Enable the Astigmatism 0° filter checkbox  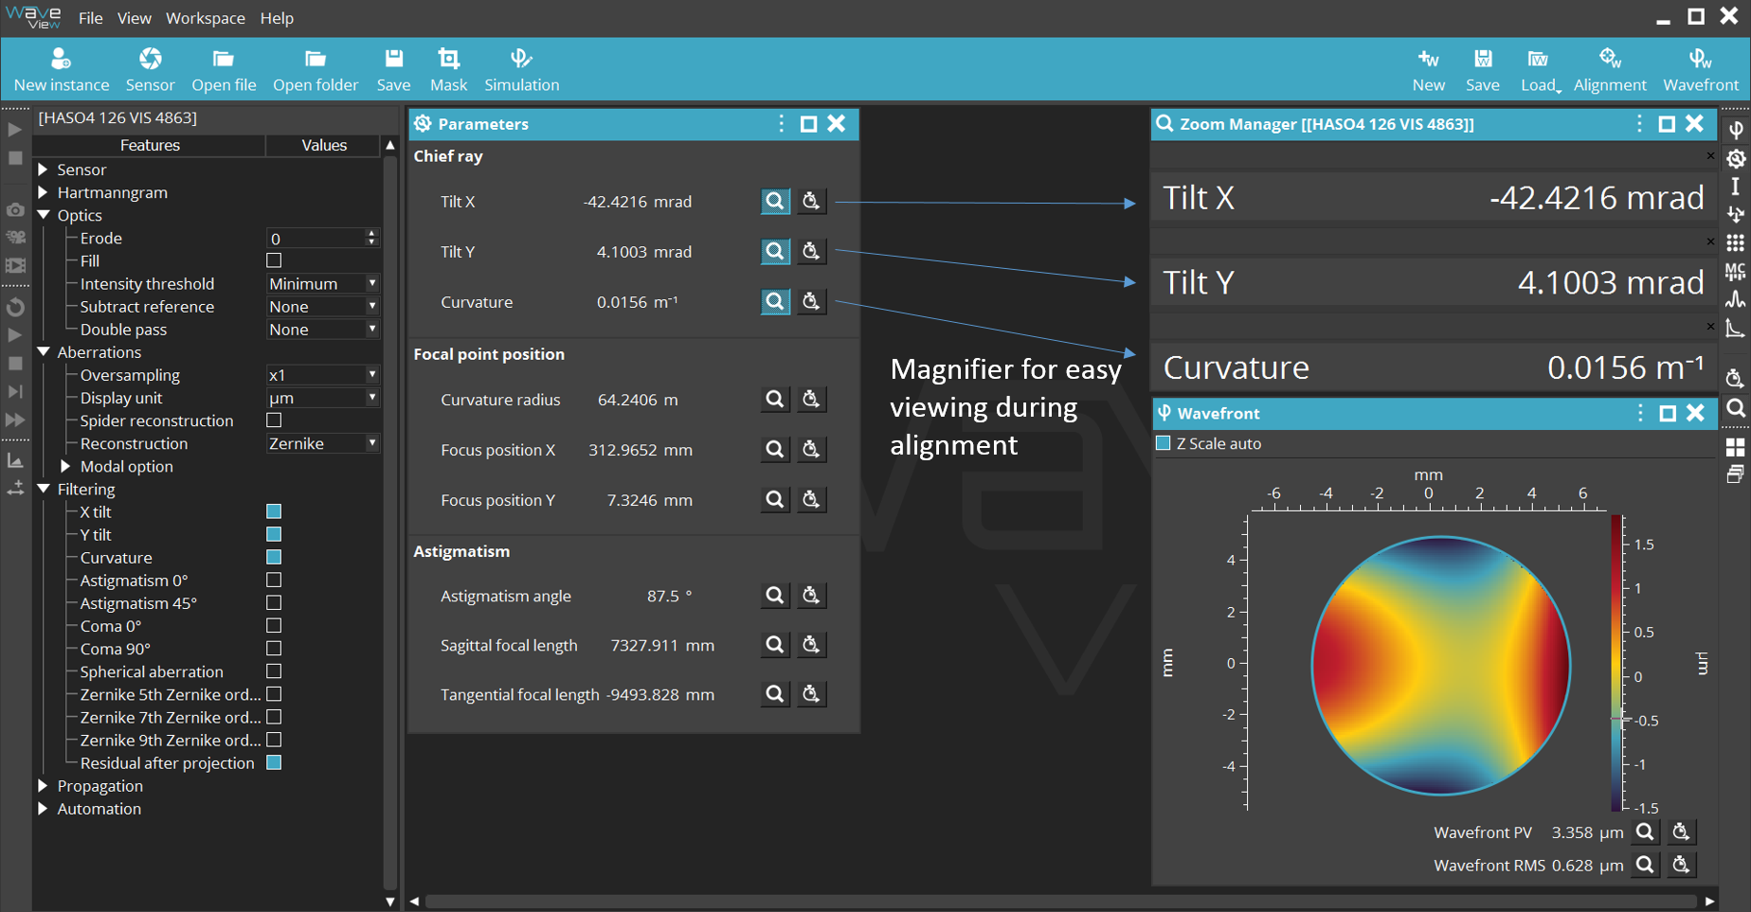274,580
